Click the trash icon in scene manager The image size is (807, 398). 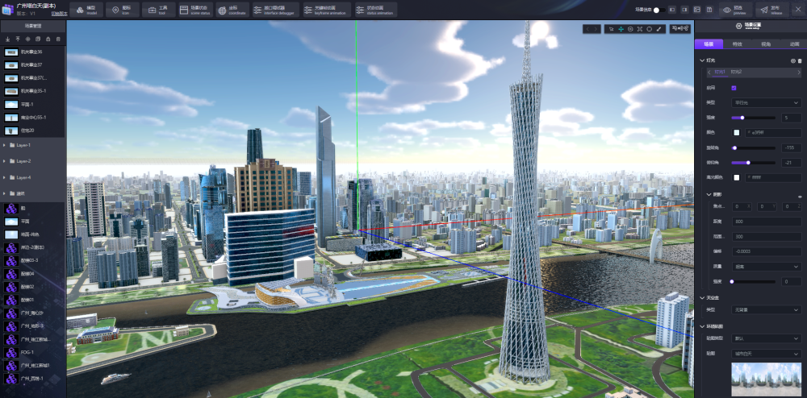tap(57, 39)
